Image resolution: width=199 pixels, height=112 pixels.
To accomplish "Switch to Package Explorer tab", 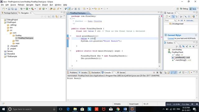I will pyautogui.click(x=9, y=13).
